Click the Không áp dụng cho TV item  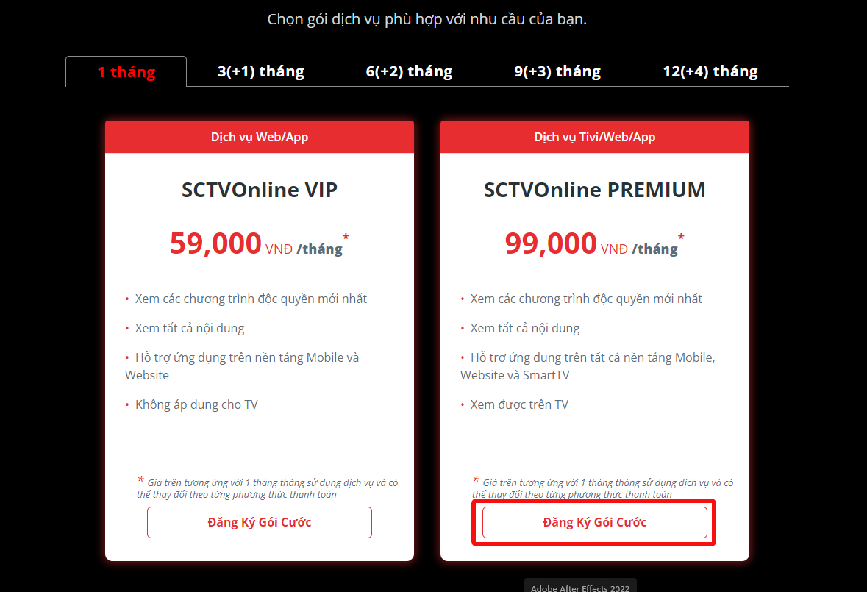coord(196,404)
